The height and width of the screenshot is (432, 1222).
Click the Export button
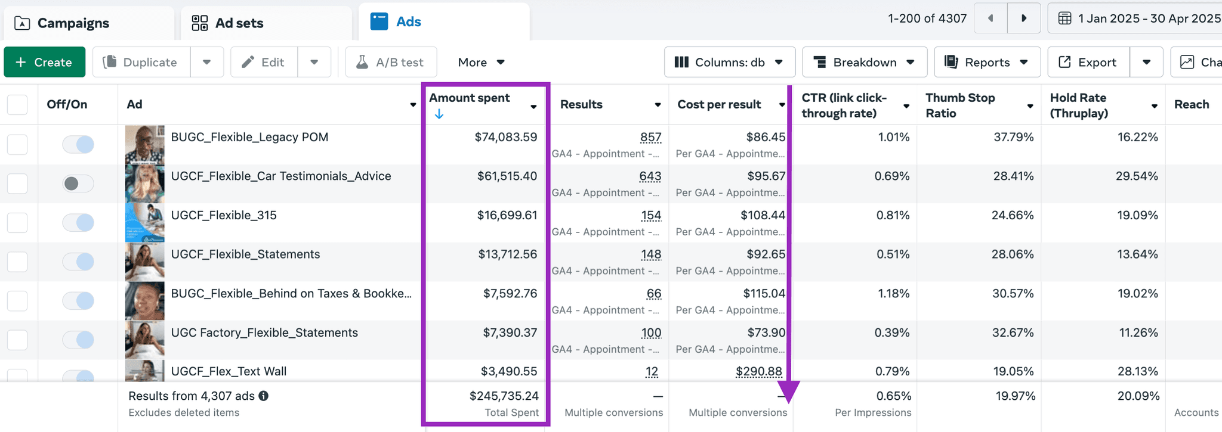click(1089, 62)
